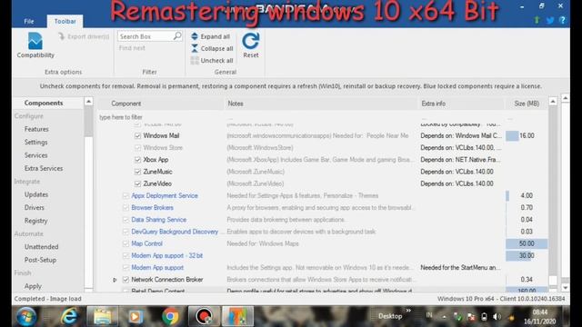The height and width of the screenshot is (327, 582).
Task: Toggle the Map Control checkbox
Action: (125, 244)
